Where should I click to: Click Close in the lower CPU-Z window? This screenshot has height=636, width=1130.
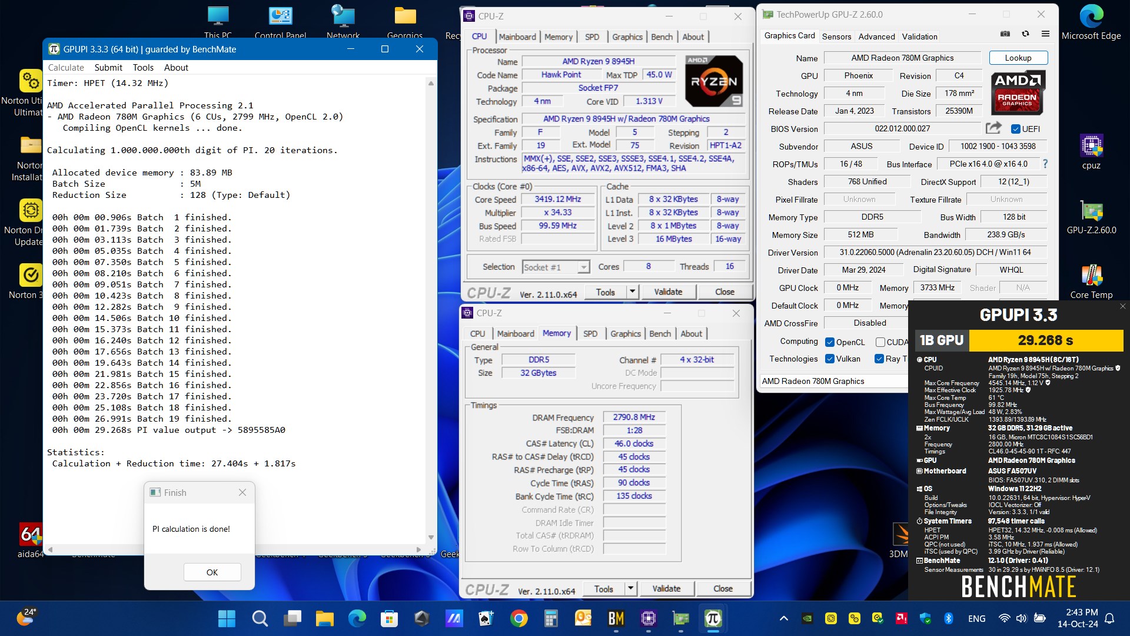click(x=723, y=588)
